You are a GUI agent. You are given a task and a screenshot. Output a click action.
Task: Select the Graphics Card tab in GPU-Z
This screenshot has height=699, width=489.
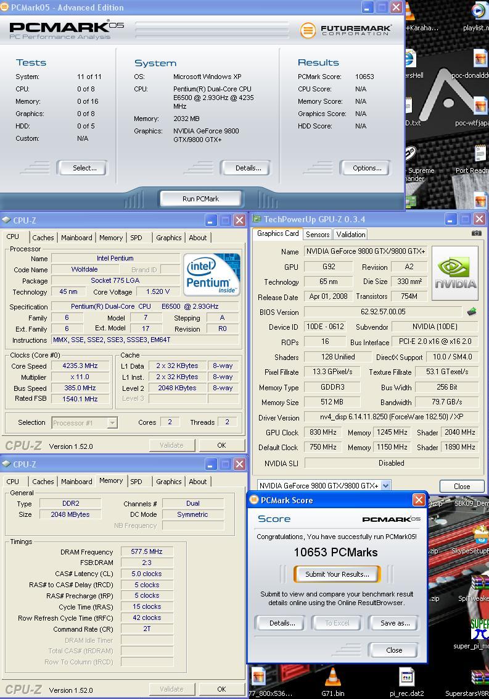278,233
